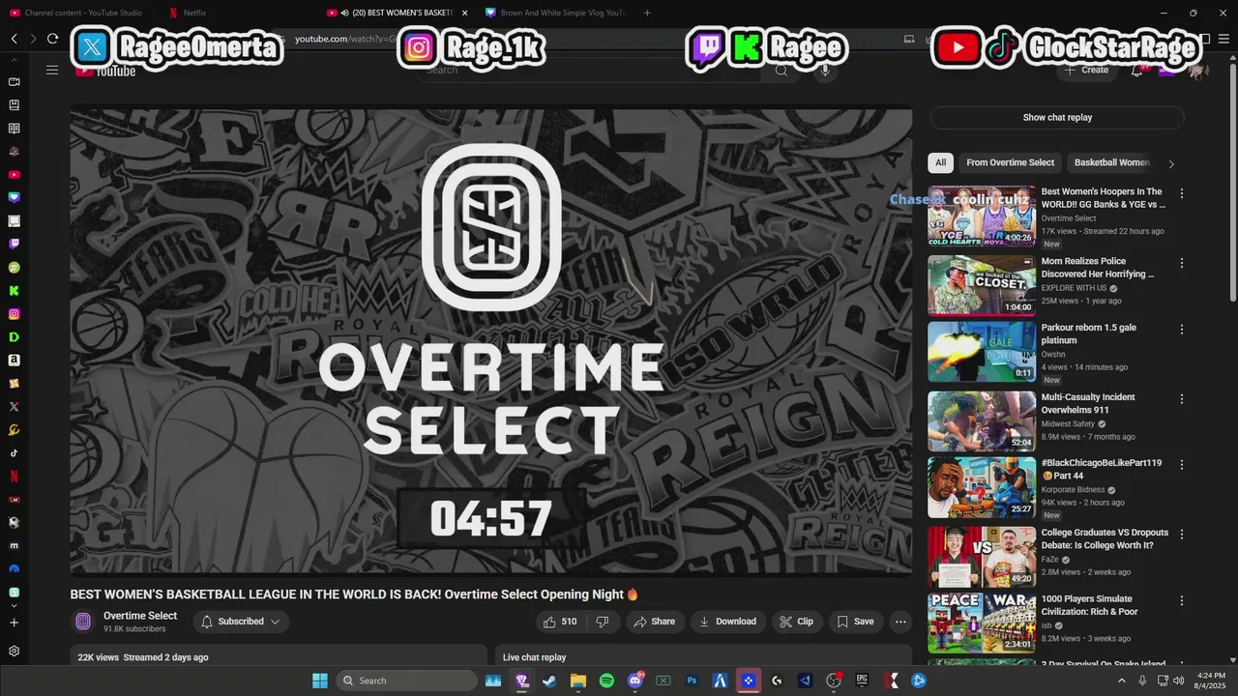
Task: Open options menu for 1000 Players Simulate video
Action: pos(1181,601)
